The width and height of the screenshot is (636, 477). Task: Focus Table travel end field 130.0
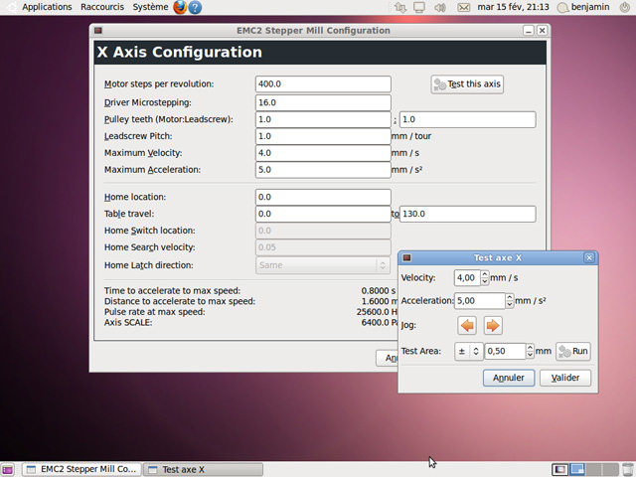pyautogui.click(x=467, y=214)
